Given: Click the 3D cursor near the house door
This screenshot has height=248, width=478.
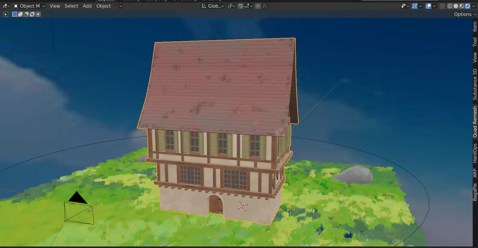Looking at the screenshot, I should (x=243, y=207).
